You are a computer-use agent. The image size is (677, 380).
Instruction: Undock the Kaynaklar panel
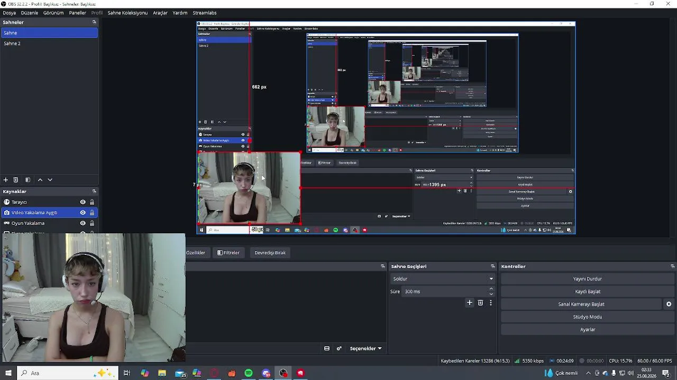point(94,192)
